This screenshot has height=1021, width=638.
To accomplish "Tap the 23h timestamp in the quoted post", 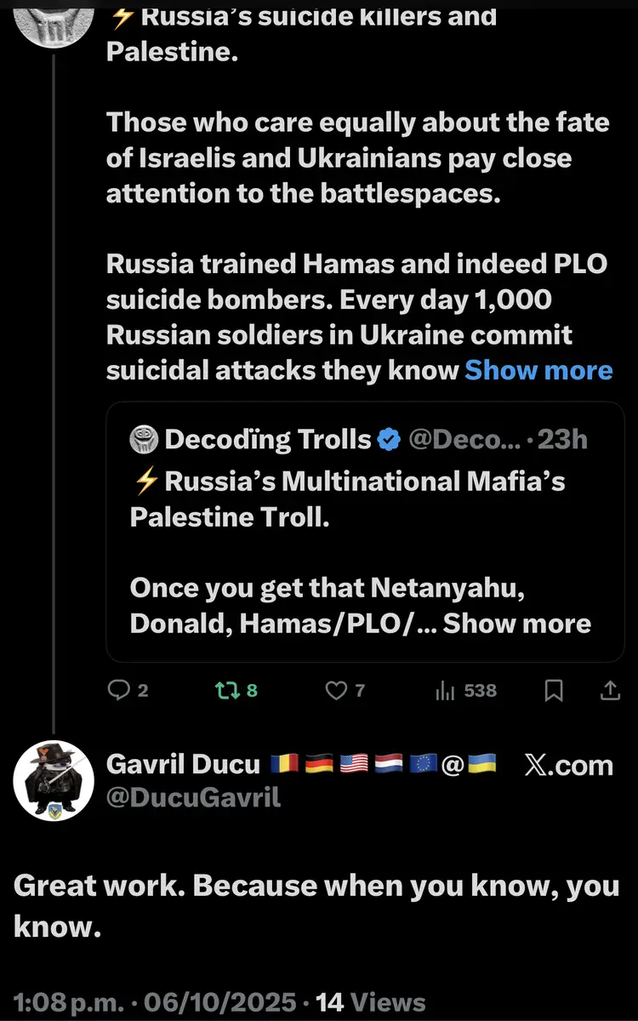I will tap(563, 440).
